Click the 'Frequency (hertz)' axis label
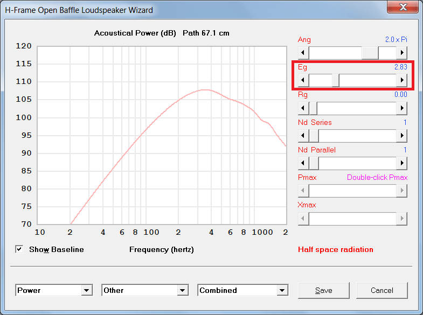 coord(162,249)
